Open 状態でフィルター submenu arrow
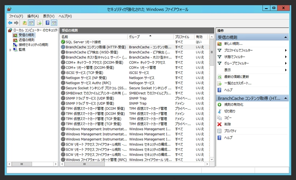296x180 pixels. pyautogui.click(x=286, y=57)
